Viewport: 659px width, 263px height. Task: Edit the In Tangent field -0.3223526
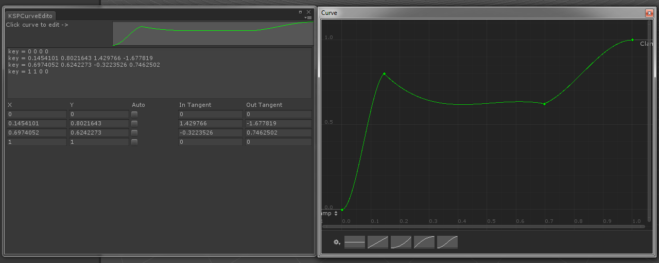[x=211, y=133]
